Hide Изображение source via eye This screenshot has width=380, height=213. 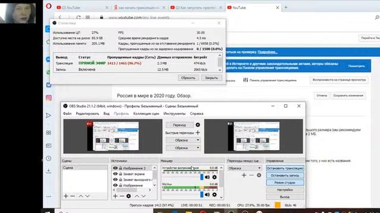tap(115, 185)
